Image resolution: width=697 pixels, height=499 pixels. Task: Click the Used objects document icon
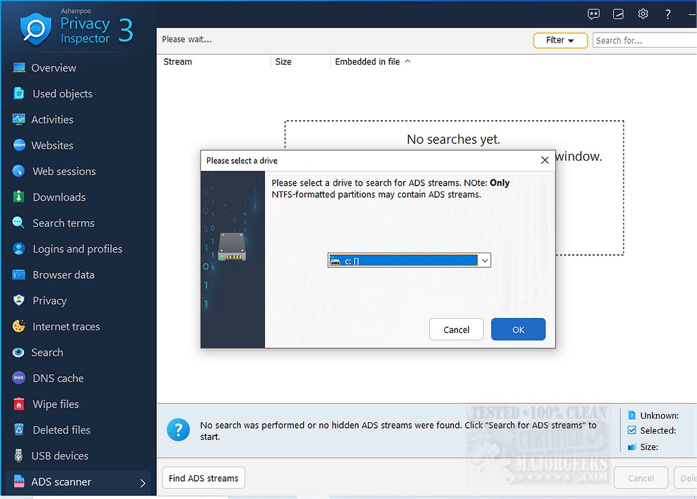click(19, 94)
